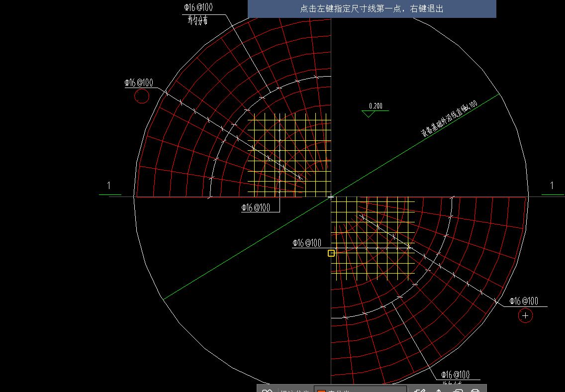The image size is (565, 392).
Task: Click section mark 1 on the left side
Action: tap(109, 186)
